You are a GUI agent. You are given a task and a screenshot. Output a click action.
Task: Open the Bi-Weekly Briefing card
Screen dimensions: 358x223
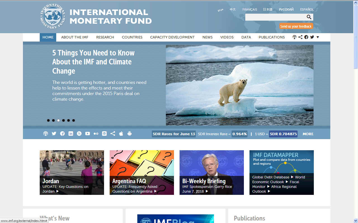coord(212,173)
